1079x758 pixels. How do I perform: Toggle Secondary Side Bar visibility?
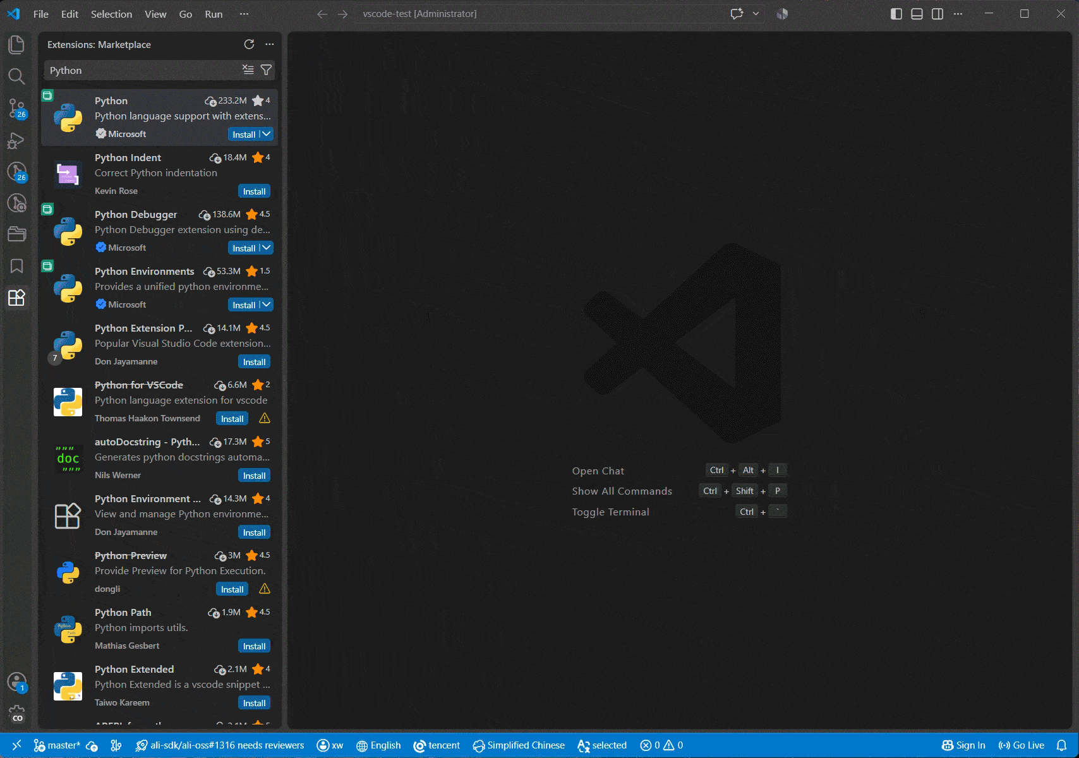coord(937,14)
